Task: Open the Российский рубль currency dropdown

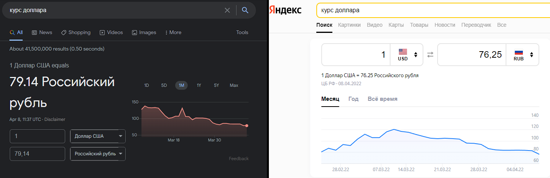Action: pos(98,154)
